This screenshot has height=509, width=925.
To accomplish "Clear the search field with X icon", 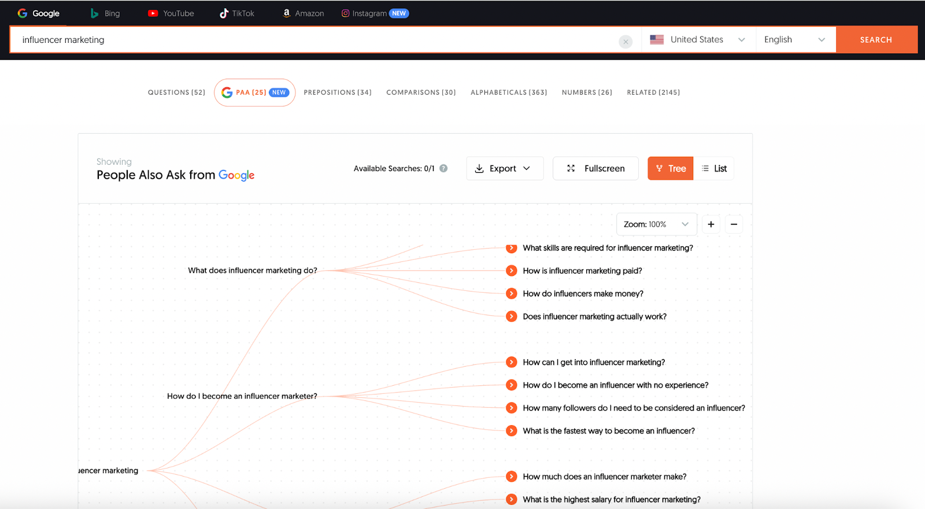I will 626,41.
